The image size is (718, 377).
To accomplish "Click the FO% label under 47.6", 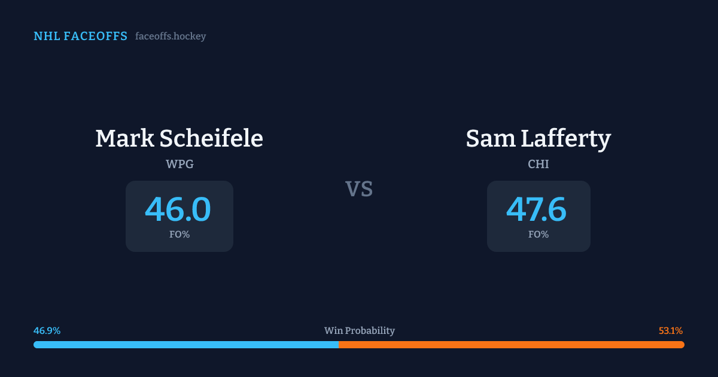I will (538, 235).
